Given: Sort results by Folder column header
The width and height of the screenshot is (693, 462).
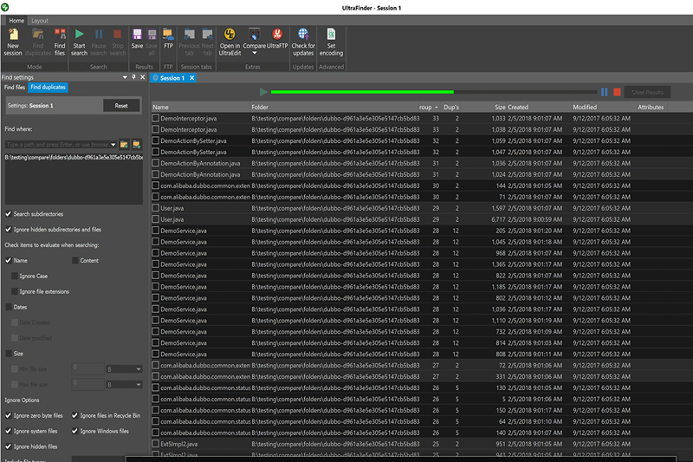Looking at the screenshot, I should click(334, 107).
